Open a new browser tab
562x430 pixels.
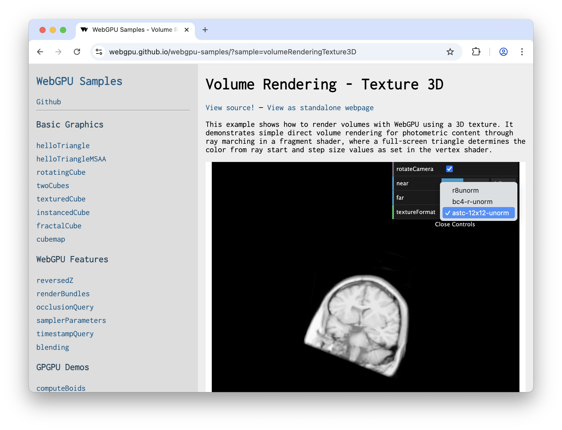coord(205,30)
